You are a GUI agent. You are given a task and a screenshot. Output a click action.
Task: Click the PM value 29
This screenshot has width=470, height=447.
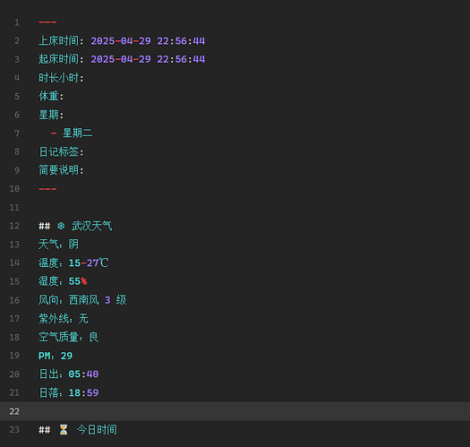tap(66, 356)
